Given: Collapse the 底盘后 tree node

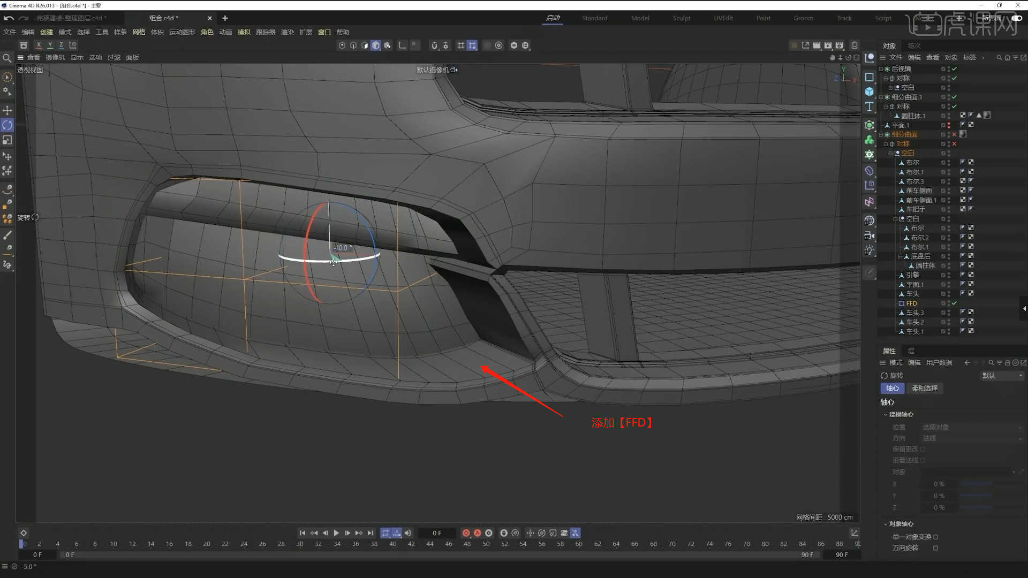Looking at the screenshot, I should click(x=900, y=257).
